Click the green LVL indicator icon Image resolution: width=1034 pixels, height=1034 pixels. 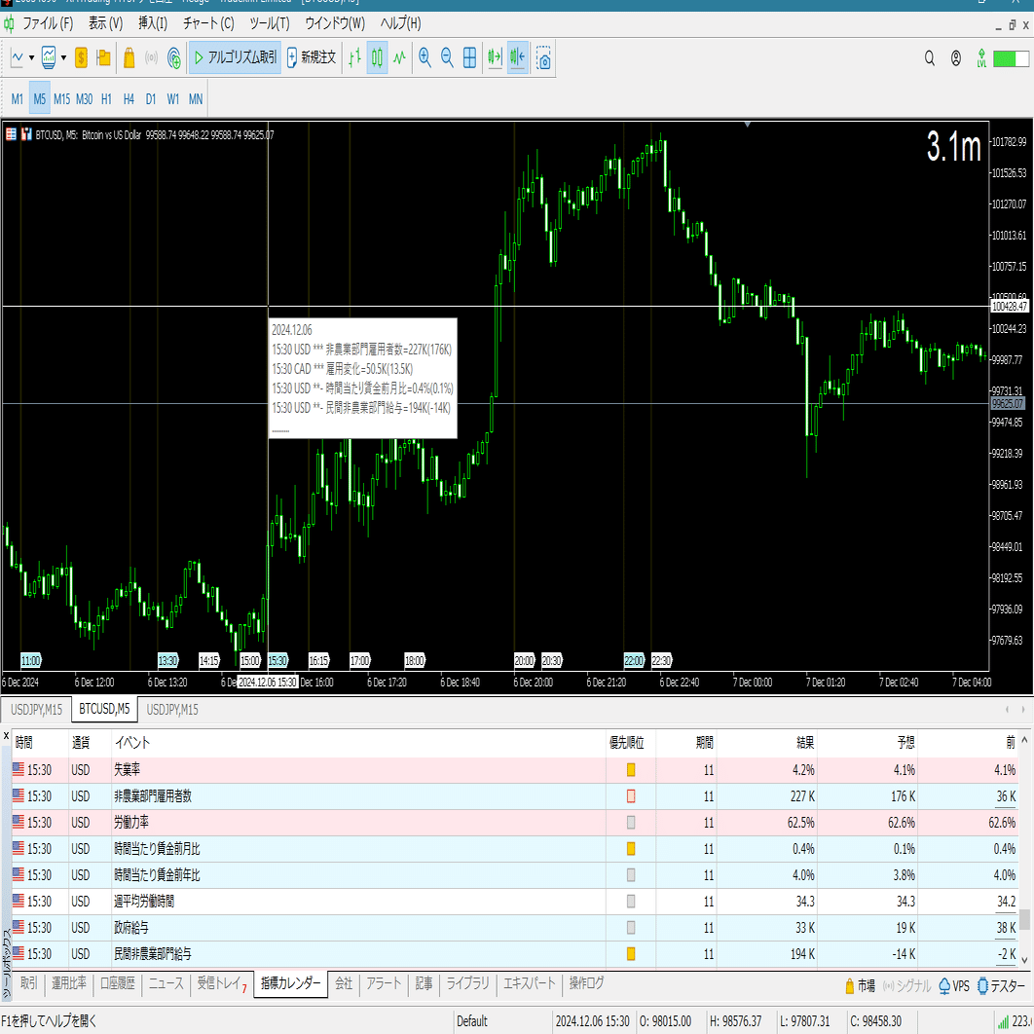981,58
